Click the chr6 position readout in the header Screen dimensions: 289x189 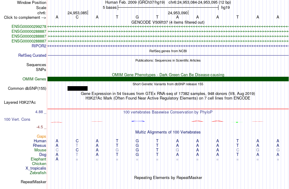(200, 2)
